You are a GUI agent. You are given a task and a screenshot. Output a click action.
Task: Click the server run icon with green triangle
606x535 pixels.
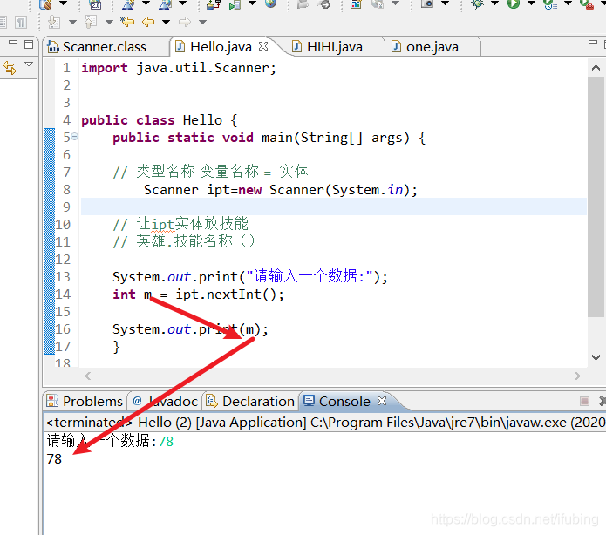click(235, 3)
